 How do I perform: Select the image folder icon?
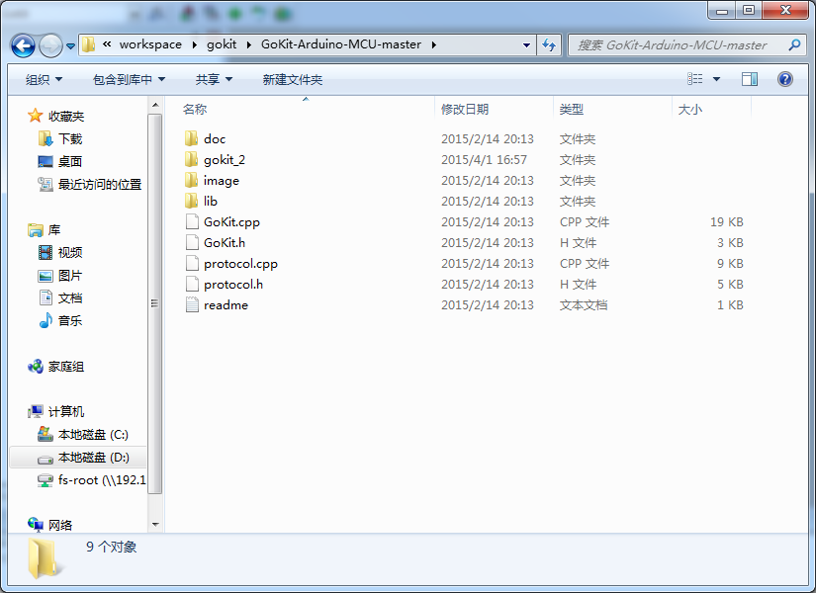pos(192,180)
